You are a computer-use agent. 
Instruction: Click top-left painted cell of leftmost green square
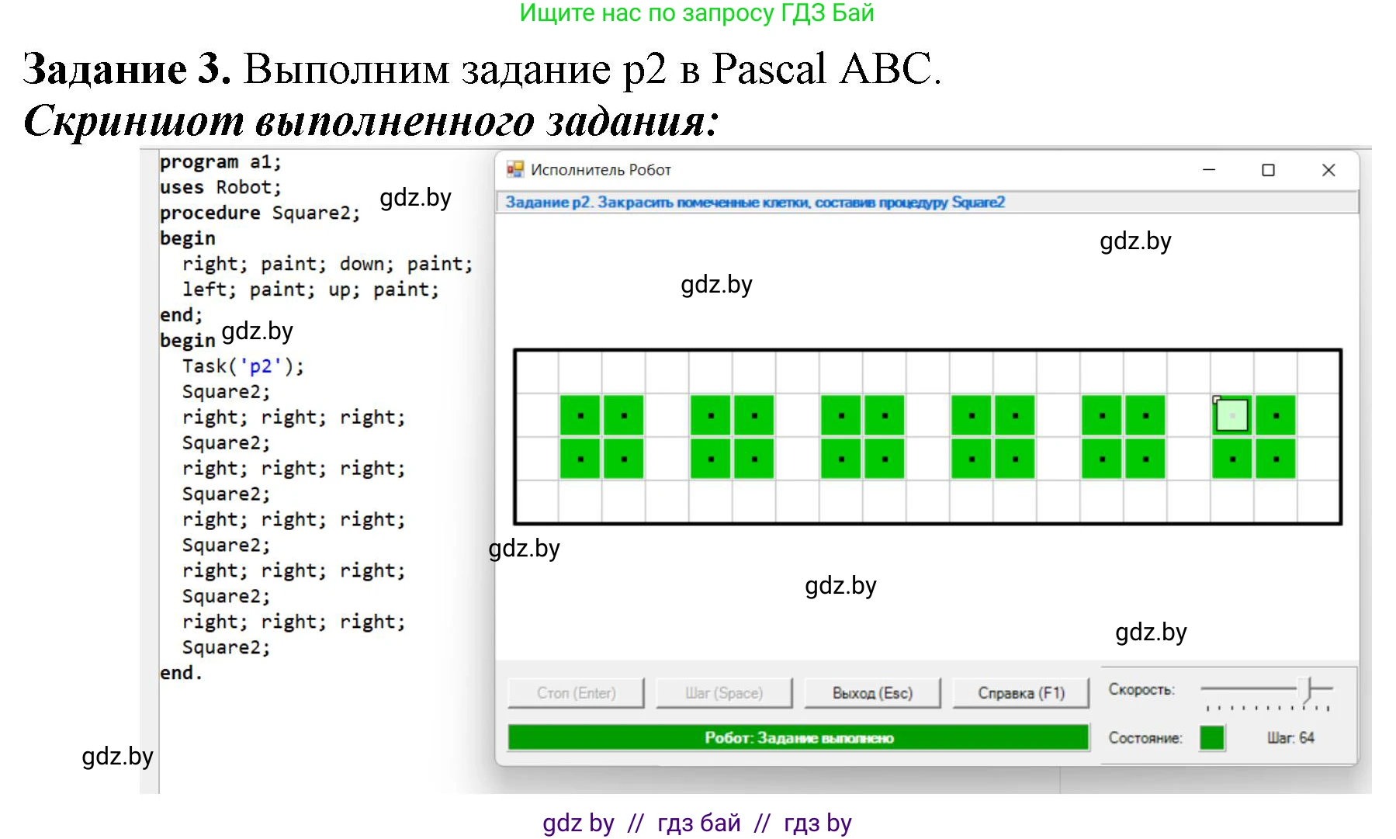pos(580,415)
